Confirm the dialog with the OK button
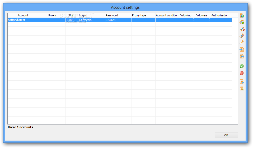This screenshot has height=148, width=253. click(226, 135)
